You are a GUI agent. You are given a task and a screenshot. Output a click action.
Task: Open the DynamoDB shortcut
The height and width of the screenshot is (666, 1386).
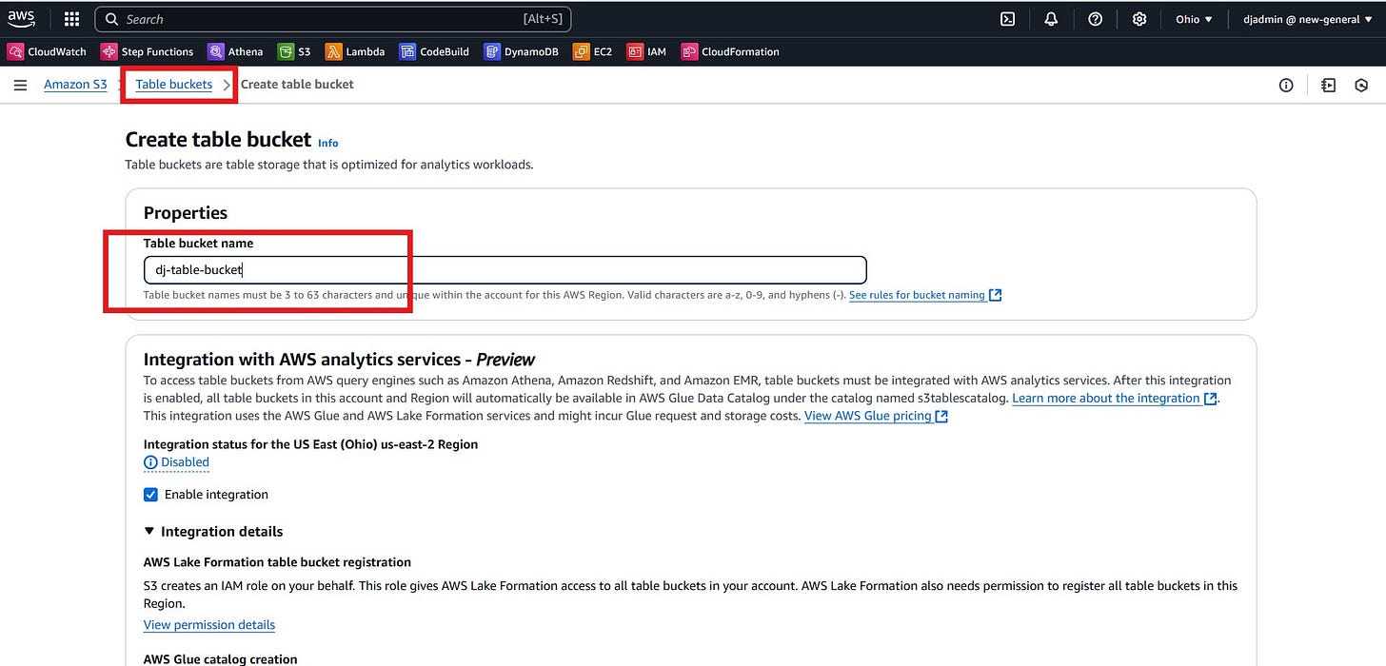pyautogui.click(x=521, y=51)
